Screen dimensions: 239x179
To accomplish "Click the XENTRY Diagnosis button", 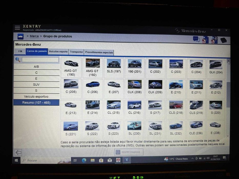I will point(129,152).
